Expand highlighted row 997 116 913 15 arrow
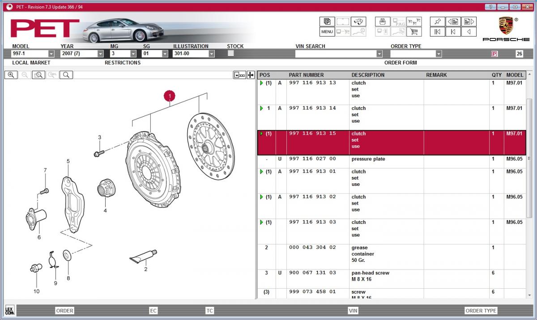The height and width of the screenshot is (320, 537). [x=262, y=134]
